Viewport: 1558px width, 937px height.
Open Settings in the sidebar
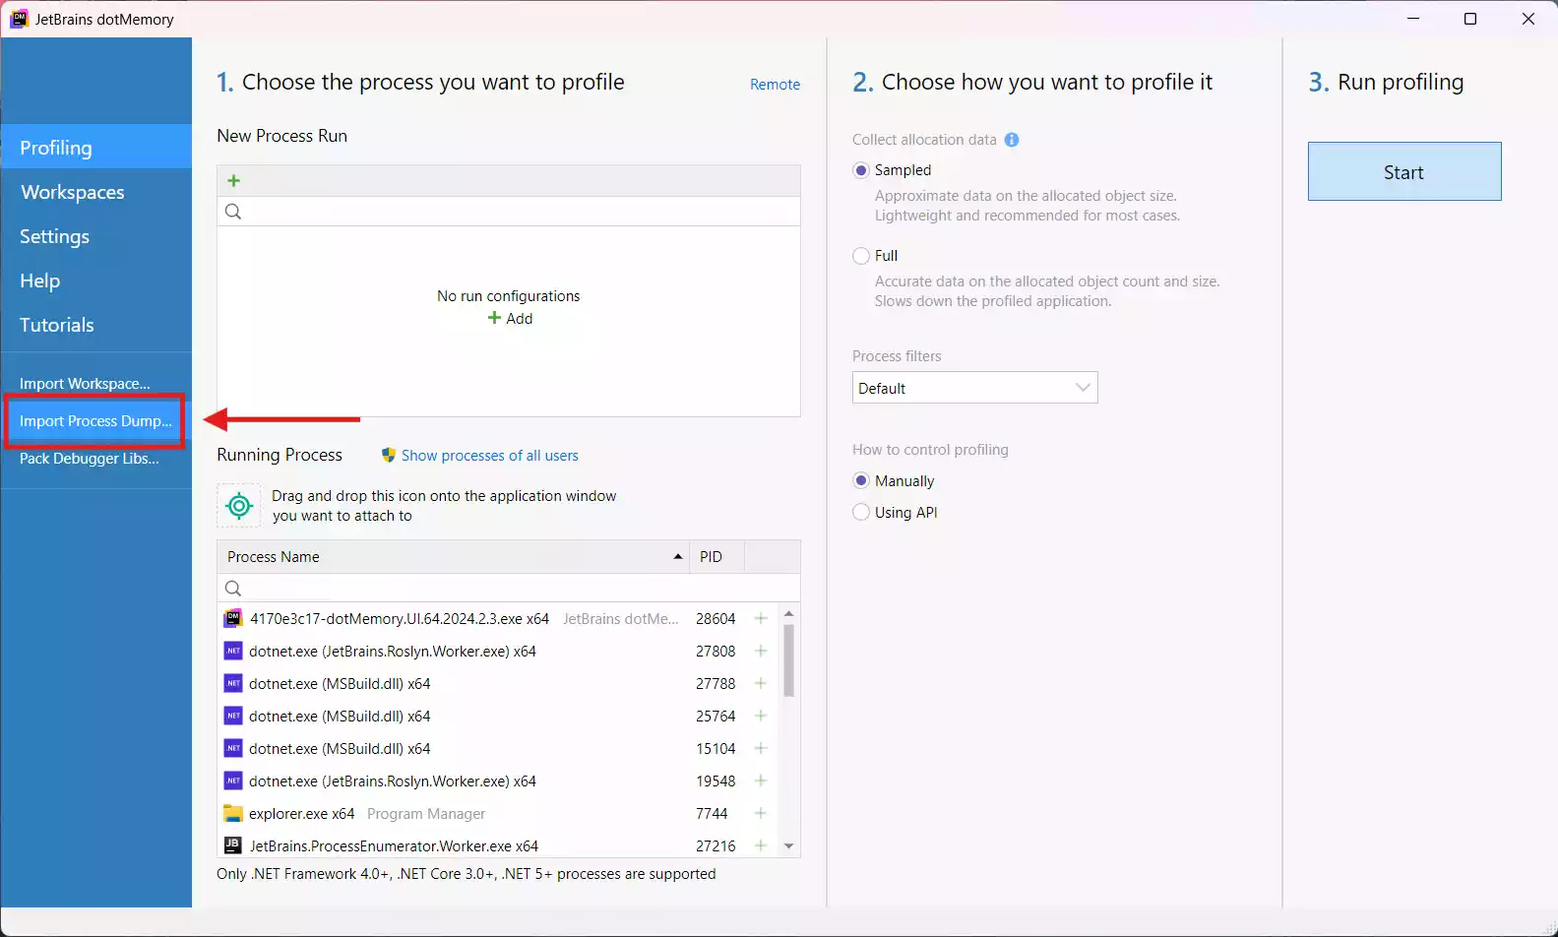click(96, 236)
